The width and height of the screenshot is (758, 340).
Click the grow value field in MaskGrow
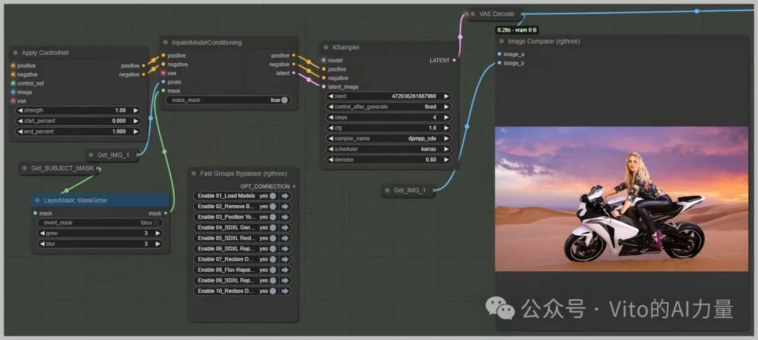pos(100,233)
